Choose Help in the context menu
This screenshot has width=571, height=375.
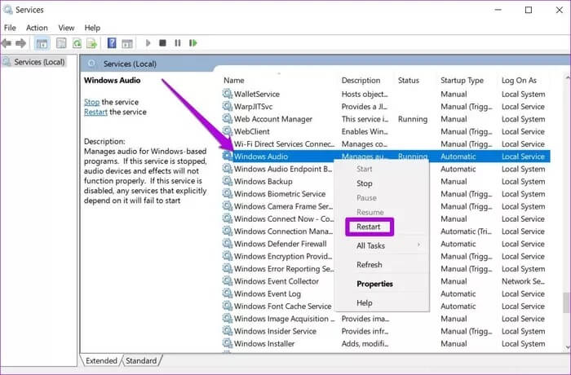[x=364, y=303]
